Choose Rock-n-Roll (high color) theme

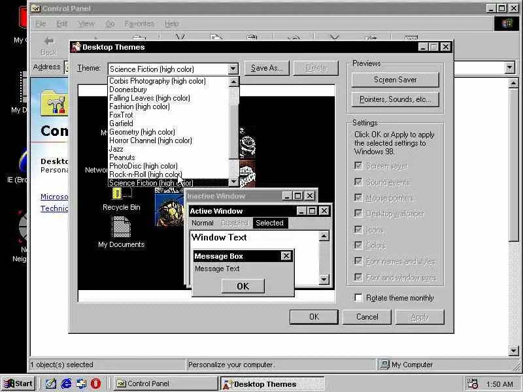(169, 174)
